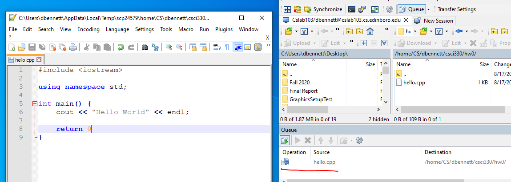Image resolution: width=511 pixels, height=182 pixels.
Task: Toggle the Queue button in WinSCP toolbar
Action: [412, 9]
